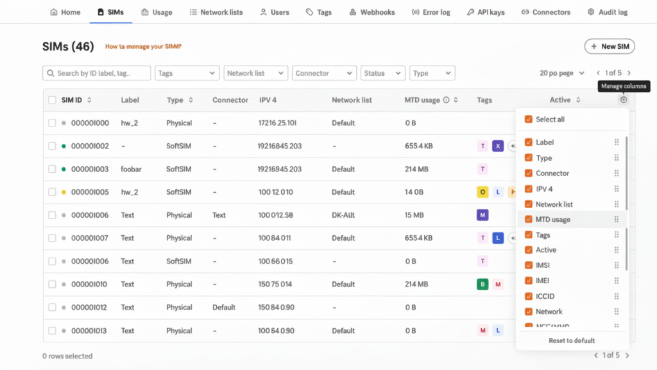657x370 pixels.
Task: Expand the Network list filter dropdown
Action: [x=255, y=73]
